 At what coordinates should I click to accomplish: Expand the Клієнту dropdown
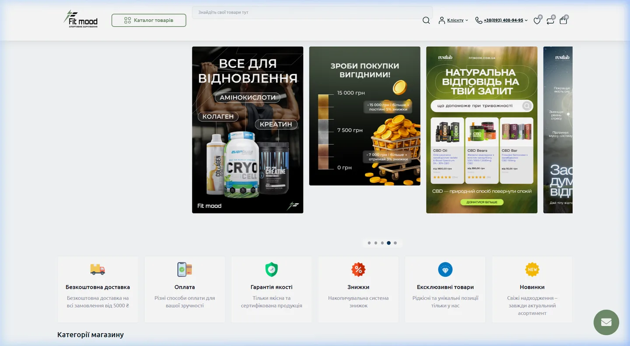click(457, 20)
